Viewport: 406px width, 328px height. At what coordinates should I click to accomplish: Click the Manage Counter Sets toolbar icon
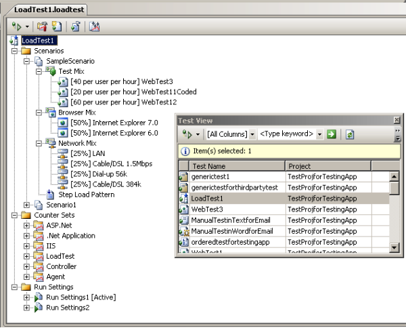pyautogui.click(x=76, y=26)
